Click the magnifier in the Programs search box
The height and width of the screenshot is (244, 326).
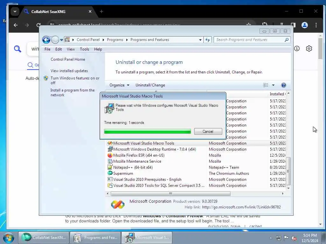(287, 40)
